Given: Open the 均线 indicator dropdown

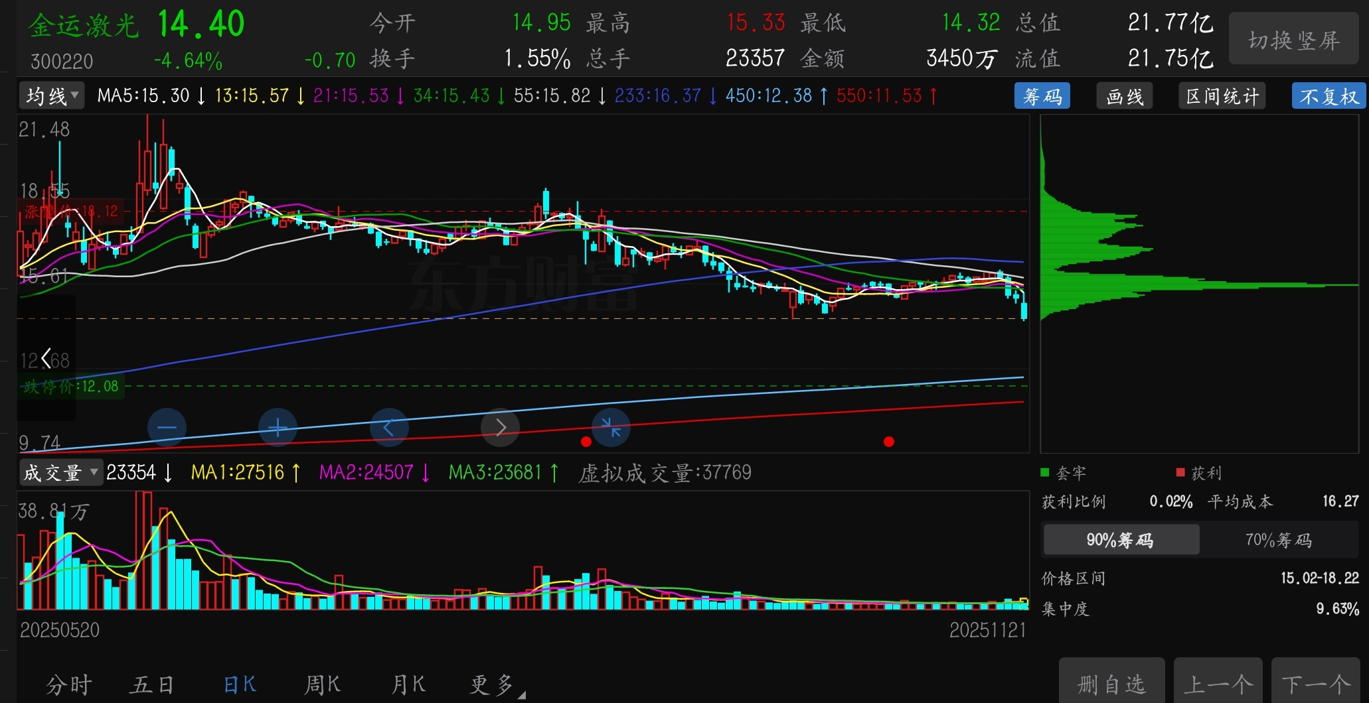Looking at the screenshot, I should pos(51,96).
